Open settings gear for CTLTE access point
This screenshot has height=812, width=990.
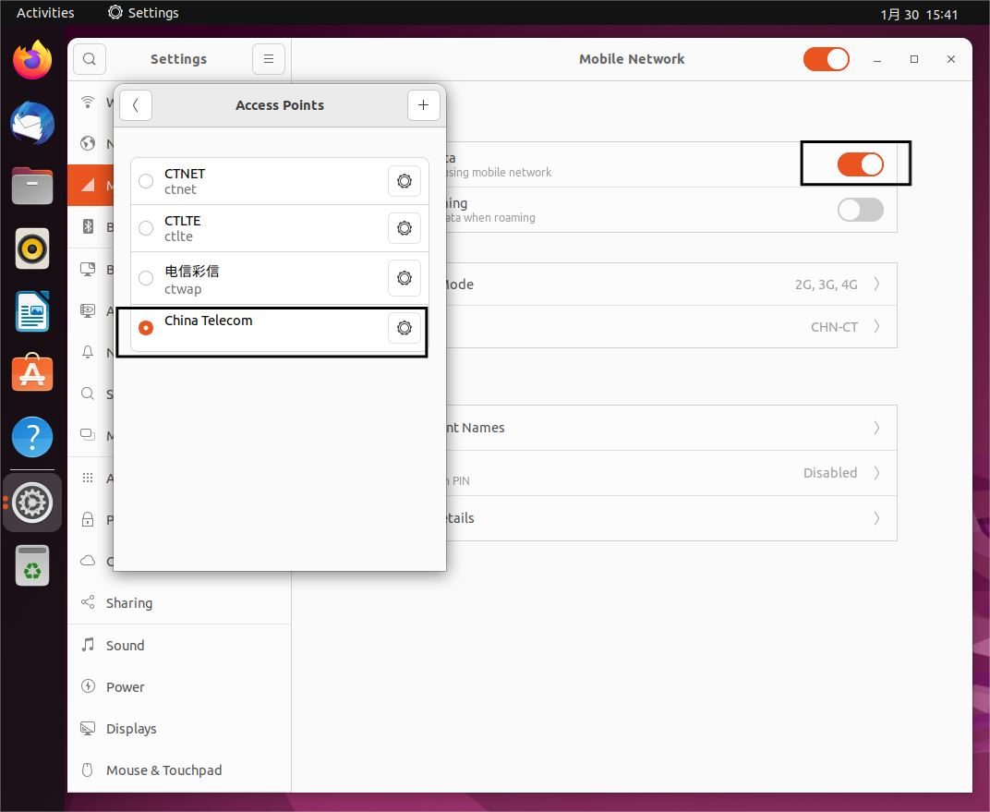coord(404,228)
